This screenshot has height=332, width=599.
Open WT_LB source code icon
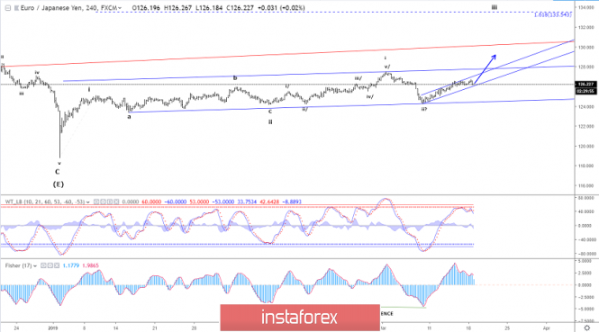click(110, 202)
